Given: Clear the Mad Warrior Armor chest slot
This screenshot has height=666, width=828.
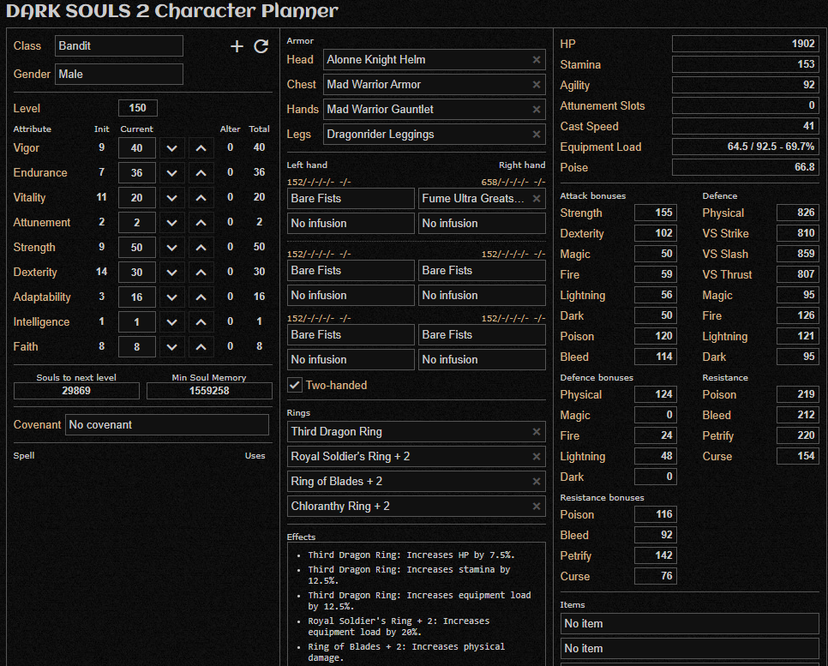Looking at the screenshot, I should coord(537,85).
